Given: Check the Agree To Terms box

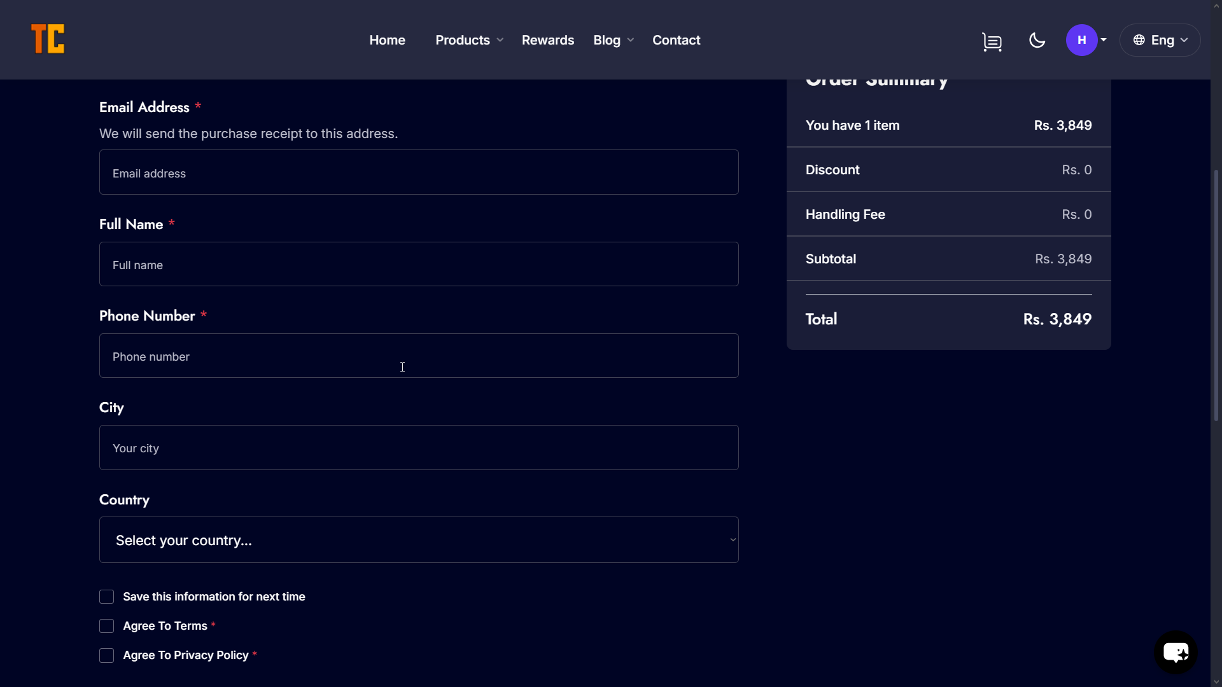Looking at the screenshot, I should (106, 626).
